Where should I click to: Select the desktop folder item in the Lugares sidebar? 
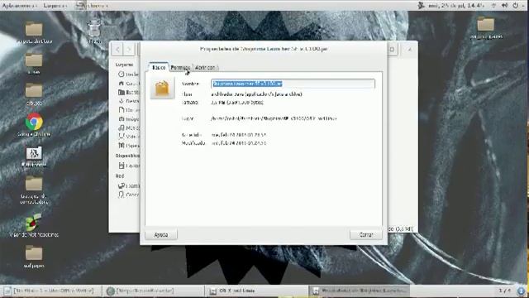(x=128, y=92)
